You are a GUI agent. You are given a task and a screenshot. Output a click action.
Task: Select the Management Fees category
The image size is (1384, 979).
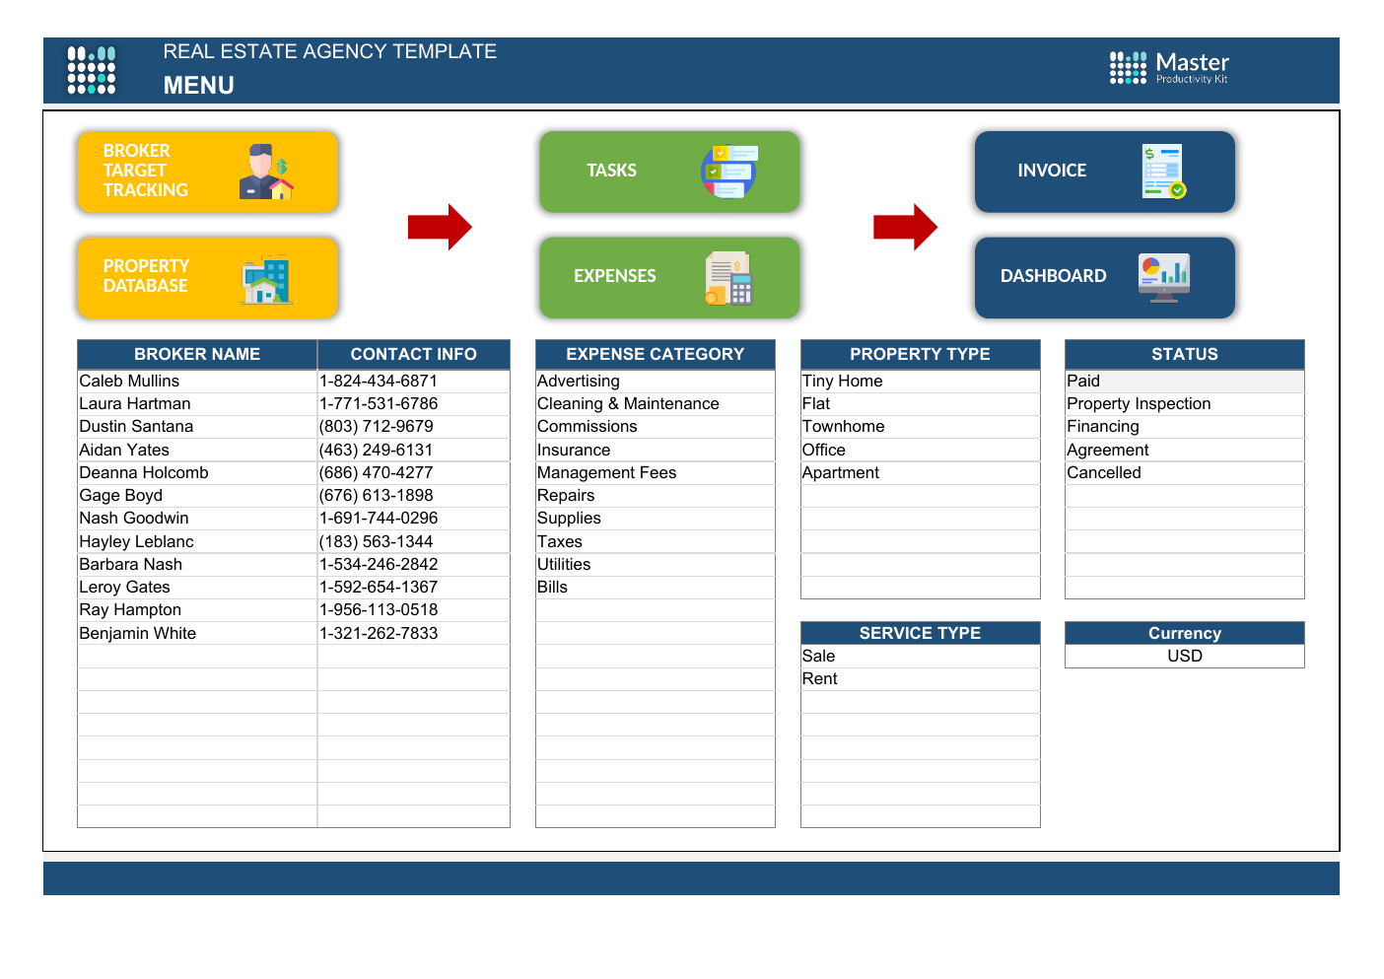(x=656, y=473)
